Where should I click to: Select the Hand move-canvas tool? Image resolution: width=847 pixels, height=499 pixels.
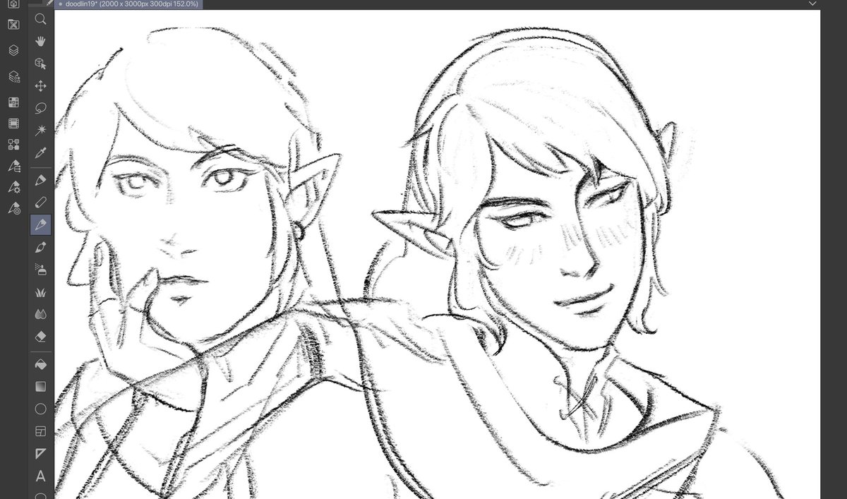pyautogui.click(x=40, y=41)
